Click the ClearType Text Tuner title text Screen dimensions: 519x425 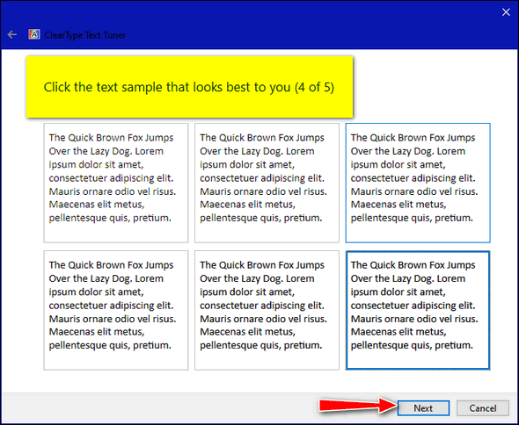(x=85, y=35)
